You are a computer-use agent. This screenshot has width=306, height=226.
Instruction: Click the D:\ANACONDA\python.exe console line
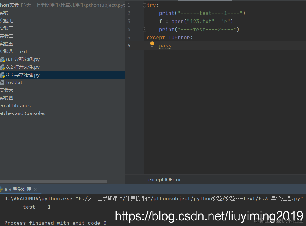coord(153,199)
